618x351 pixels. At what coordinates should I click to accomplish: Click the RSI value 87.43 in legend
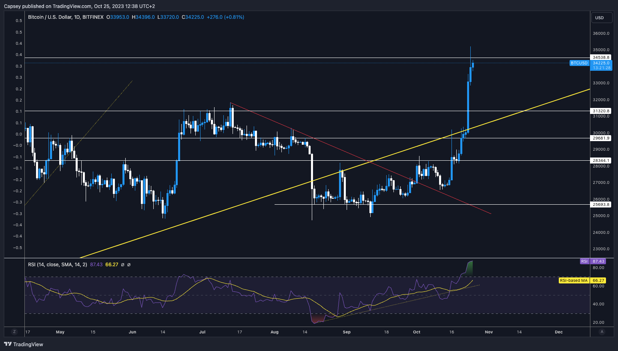pos(96,265)
